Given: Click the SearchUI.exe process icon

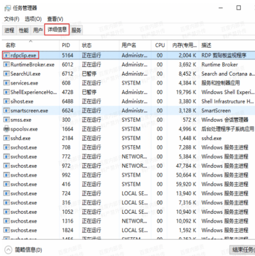Looking at the screenshot, I should point(6,74).
